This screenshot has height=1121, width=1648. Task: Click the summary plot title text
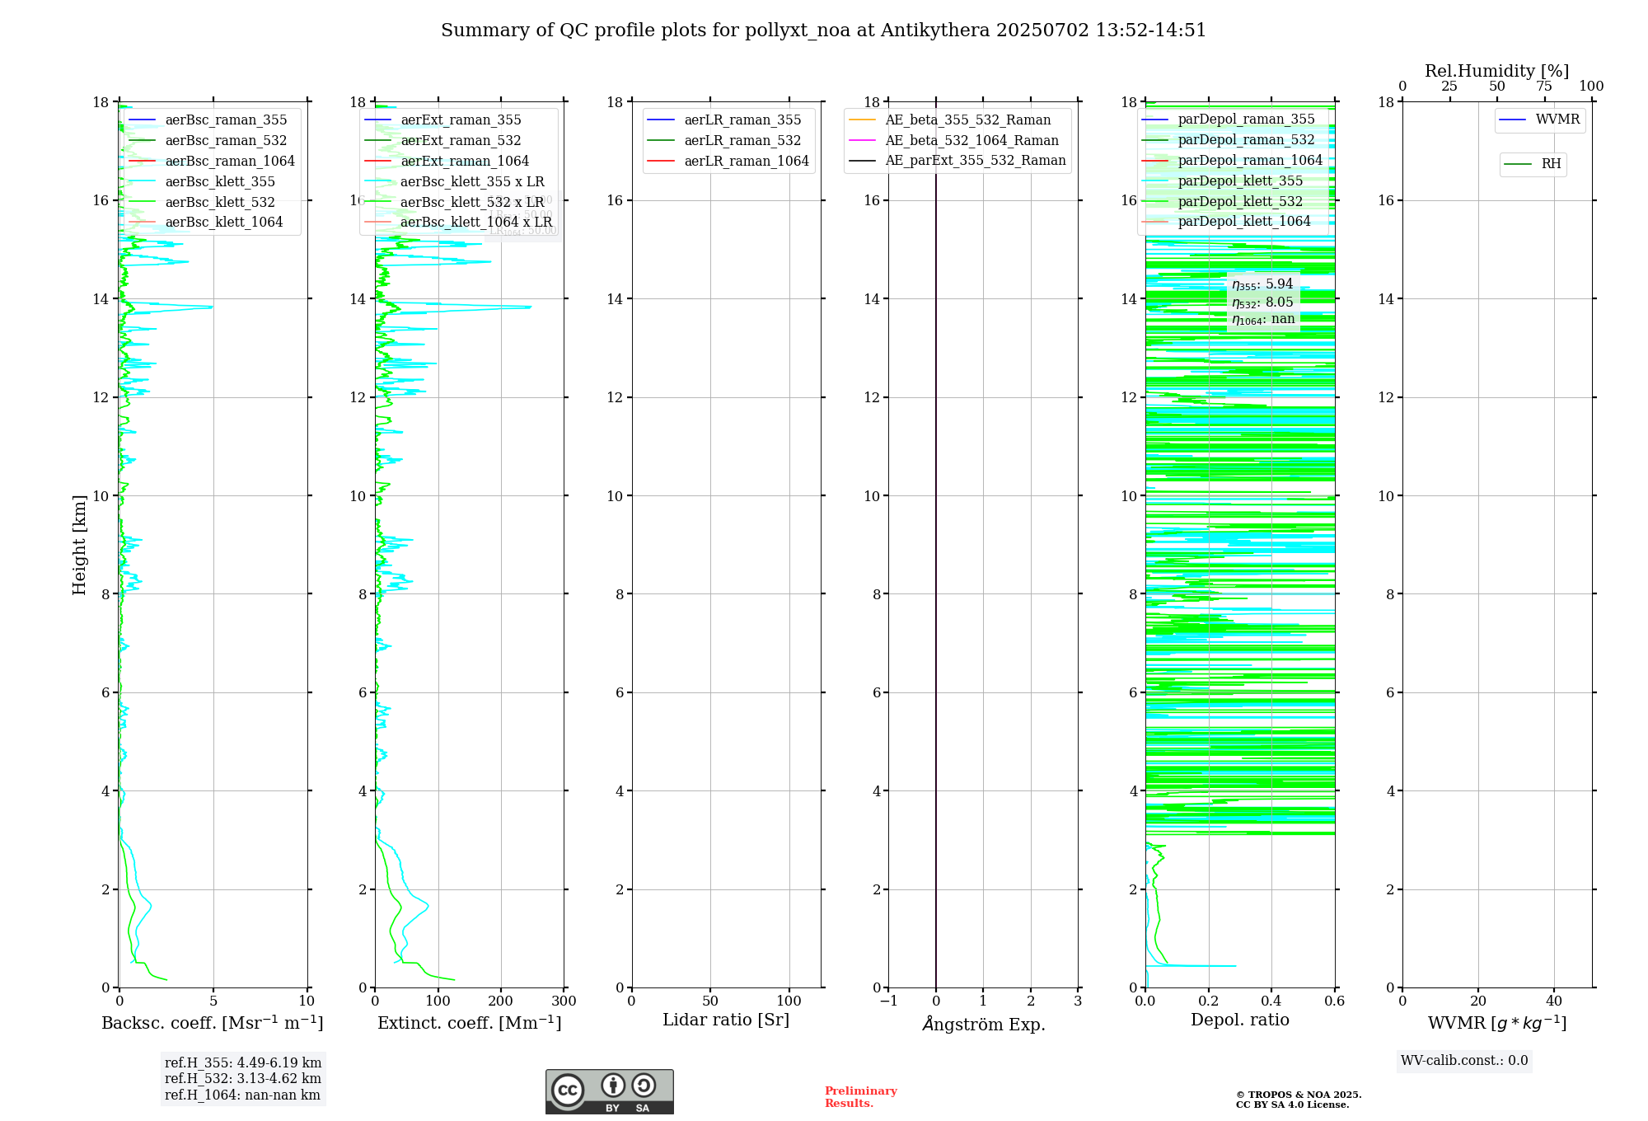click(x=824, y=30)
